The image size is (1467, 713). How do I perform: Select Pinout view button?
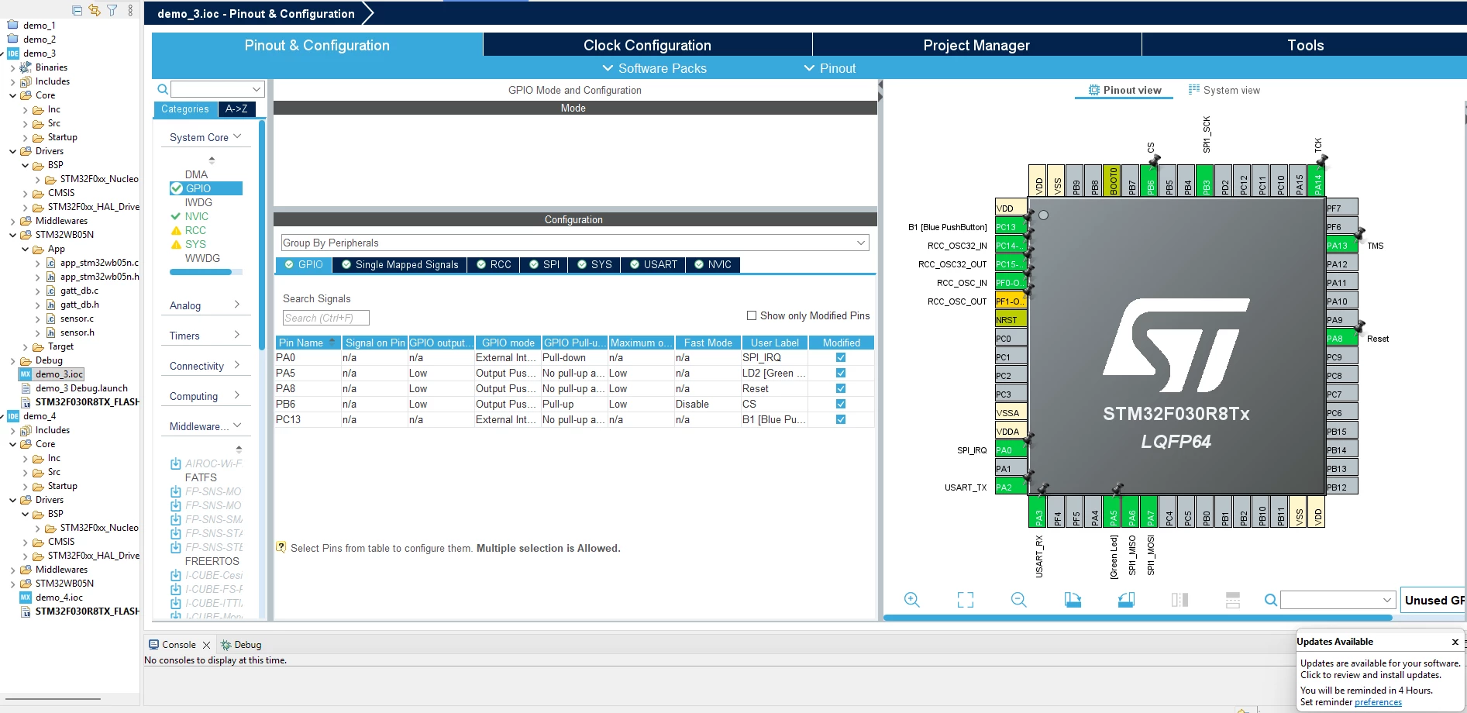click(x=1124, y=91)
